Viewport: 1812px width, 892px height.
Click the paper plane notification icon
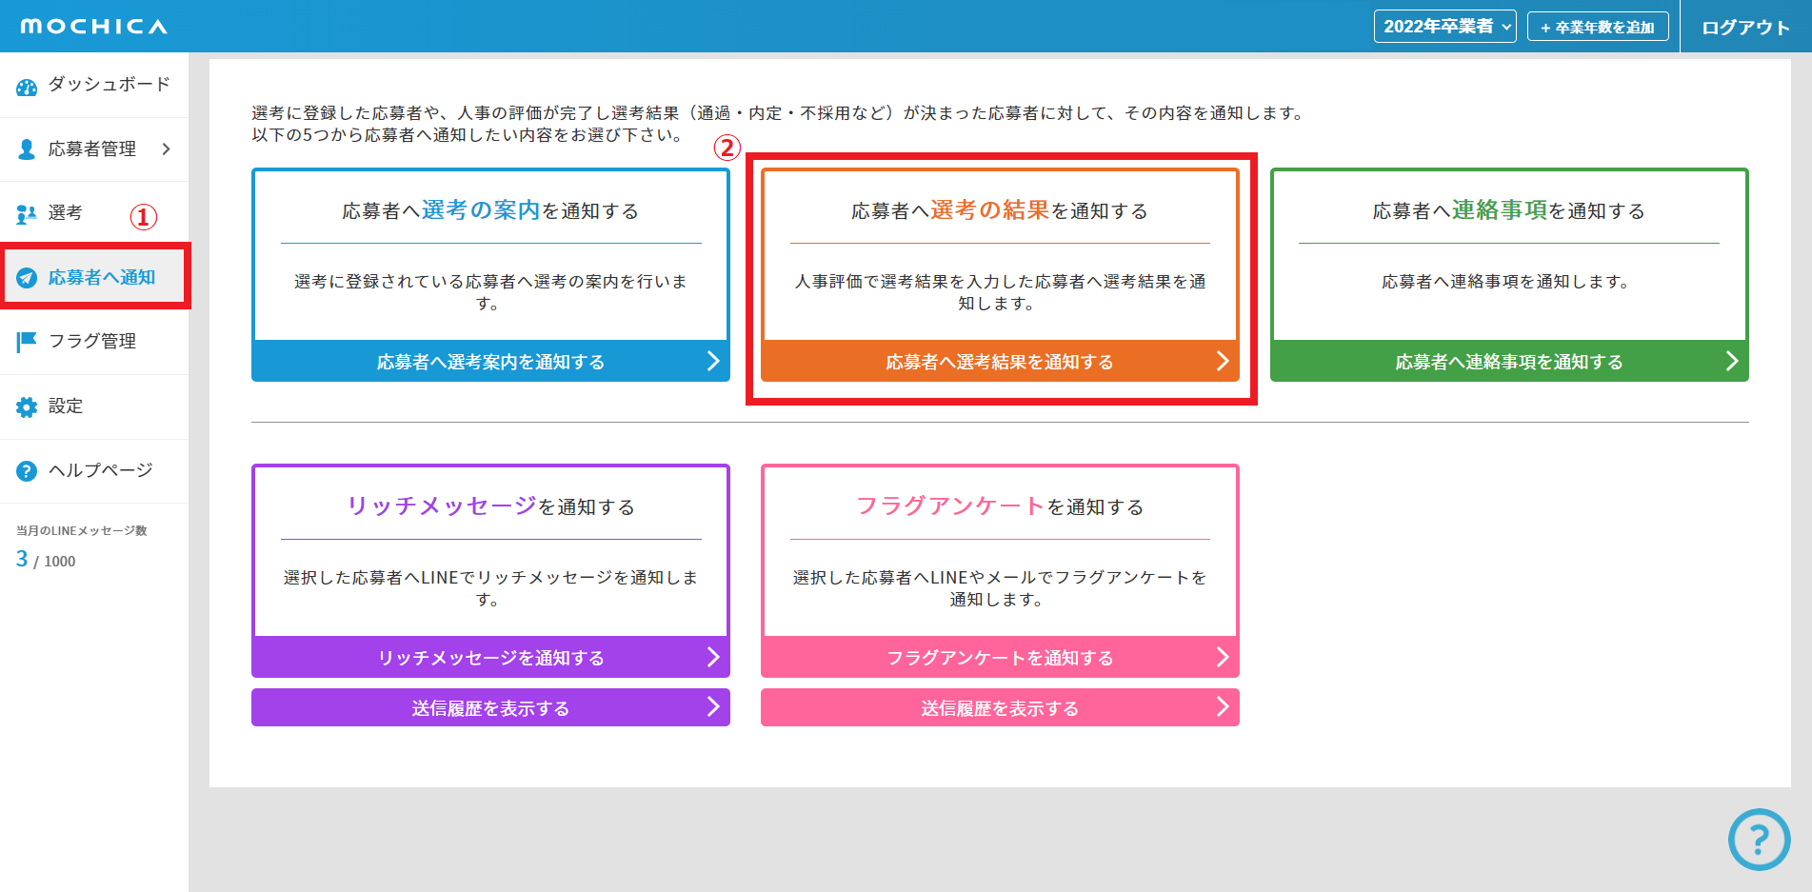click(27, 278)
